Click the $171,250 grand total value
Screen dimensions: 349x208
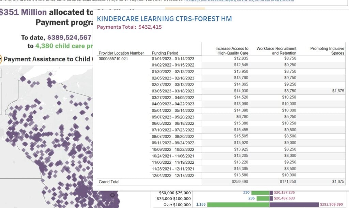288,181
